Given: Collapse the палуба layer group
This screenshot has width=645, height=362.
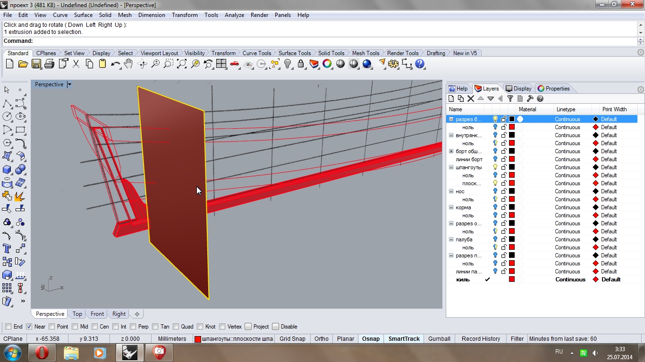Looking at the screenshot, I should pos(451,239).
